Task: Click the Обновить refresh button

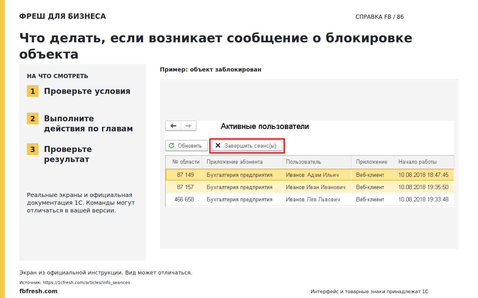Action: point(186,145)
